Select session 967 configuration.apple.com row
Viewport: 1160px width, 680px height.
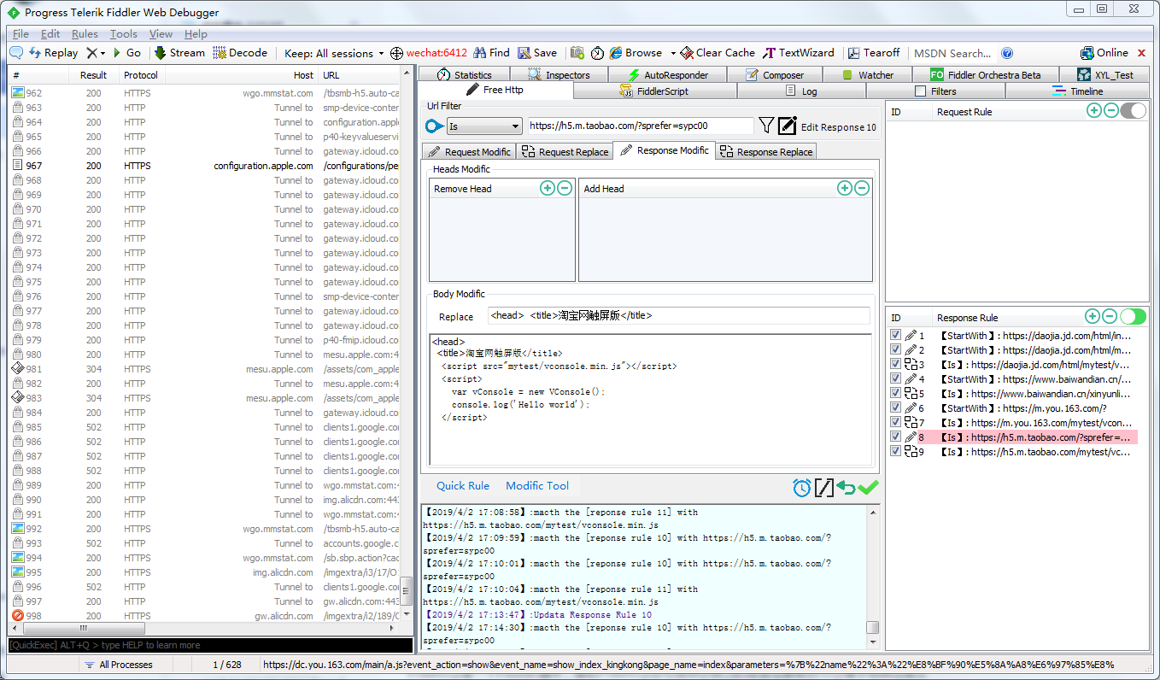[205, 166]
